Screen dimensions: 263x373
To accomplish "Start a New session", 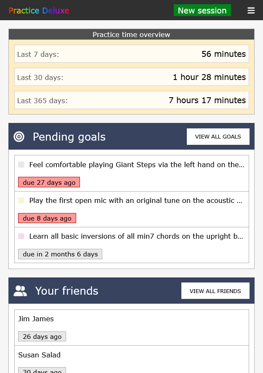I will [202, 11].
